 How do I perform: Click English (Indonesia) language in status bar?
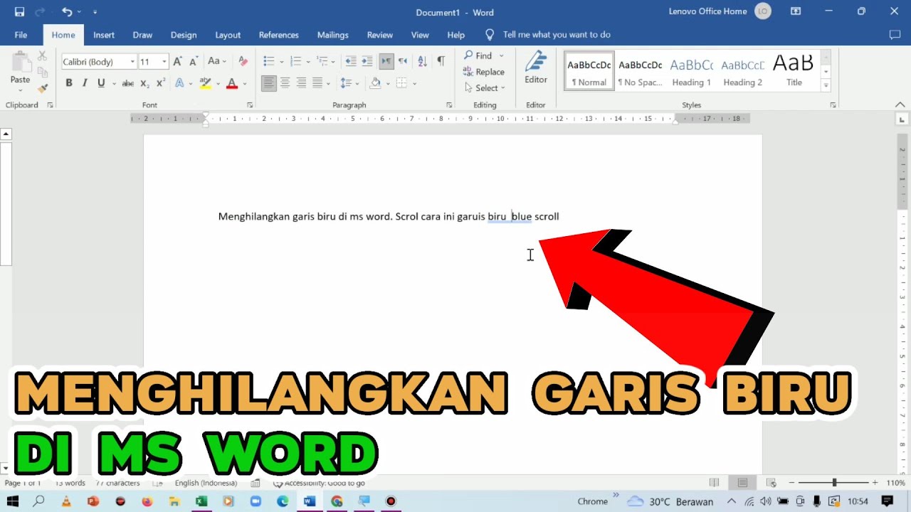coord(206,483)
